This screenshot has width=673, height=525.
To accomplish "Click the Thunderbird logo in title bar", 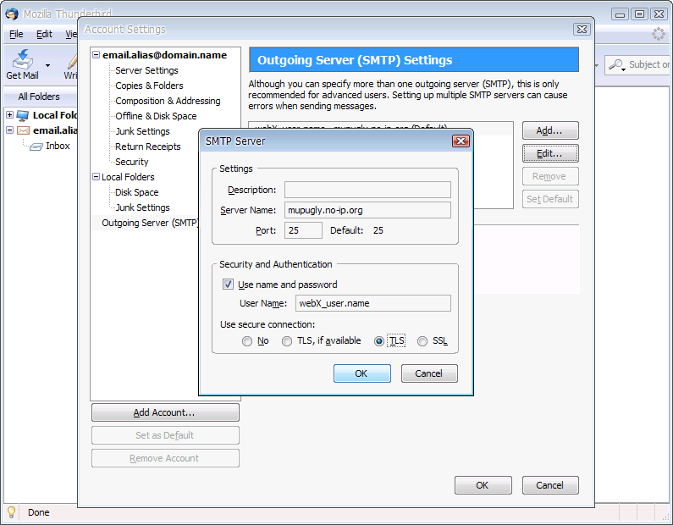I will (12, 14).
